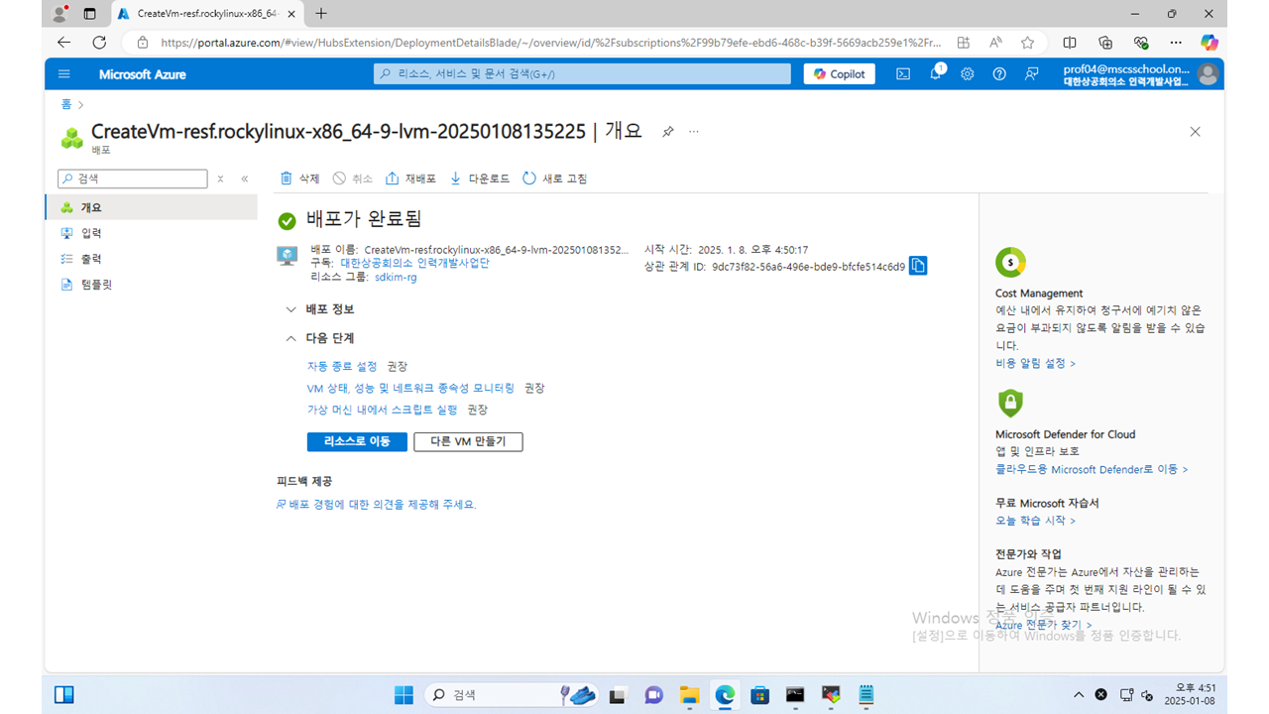The height and width of the screenshot is (714, 1269).
Task: Open Cloud Shell from the top bar
Action: tap(903, 74)
